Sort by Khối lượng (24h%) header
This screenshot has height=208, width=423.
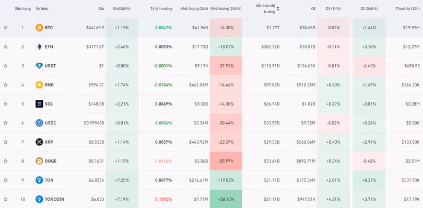[226, 9]
